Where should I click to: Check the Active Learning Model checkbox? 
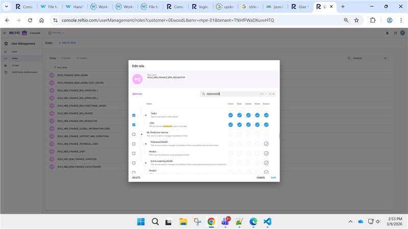[134, 163]
